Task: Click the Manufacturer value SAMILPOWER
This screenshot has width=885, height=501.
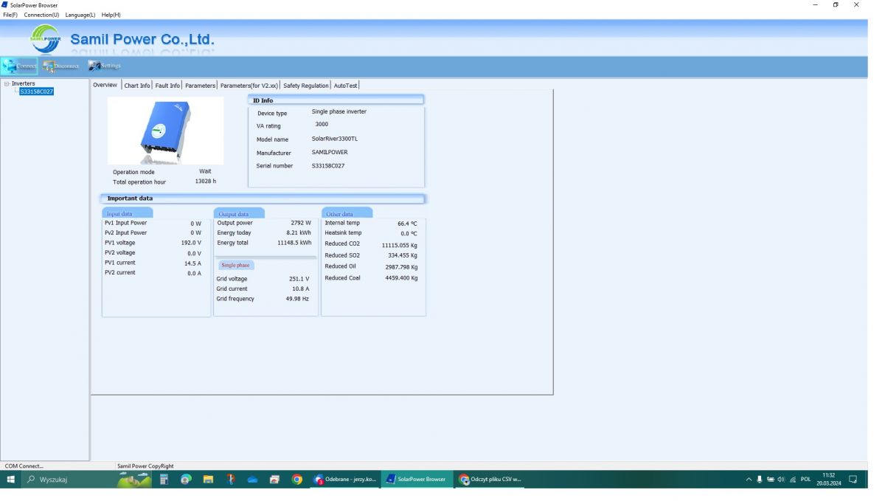Action: click(x=330, y=152)
